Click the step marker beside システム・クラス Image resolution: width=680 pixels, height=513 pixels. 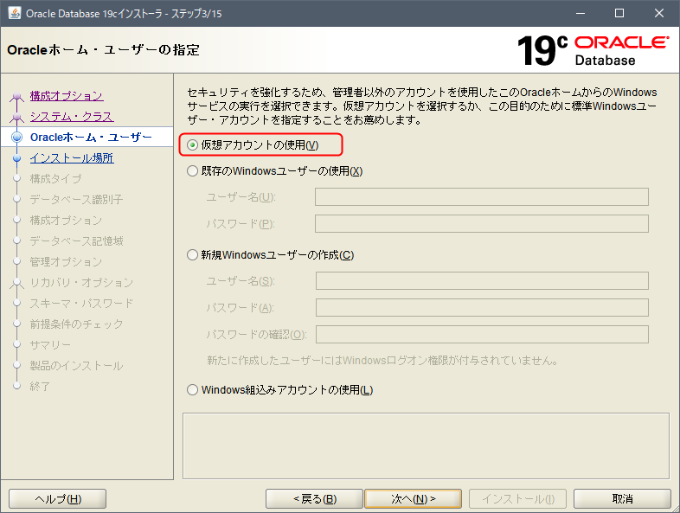tap(17, 116)
